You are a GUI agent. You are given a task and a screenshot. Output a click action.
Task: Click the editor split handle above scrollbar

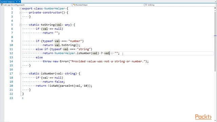(215, 8)
